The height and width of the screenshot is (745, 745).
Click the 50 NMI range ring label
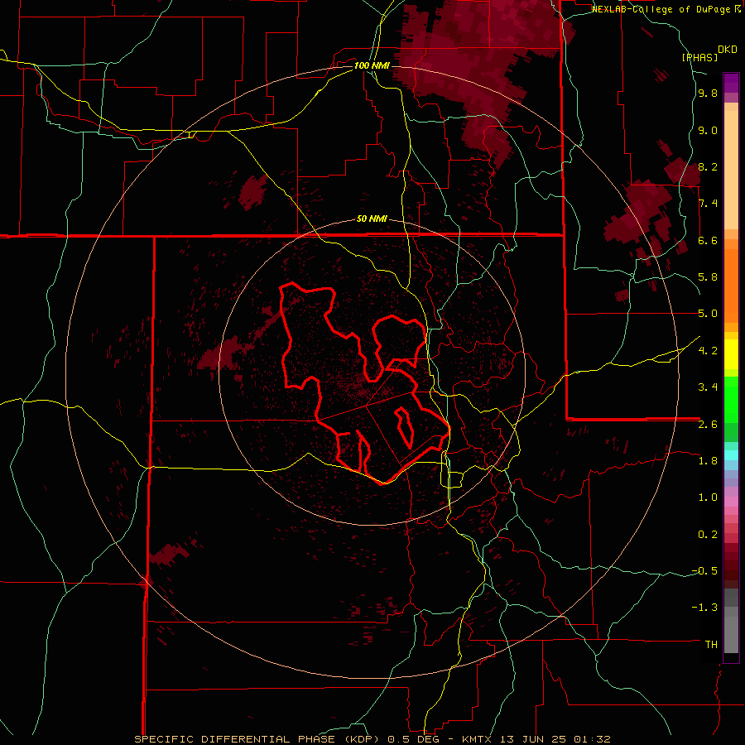[x=372, y=219]
